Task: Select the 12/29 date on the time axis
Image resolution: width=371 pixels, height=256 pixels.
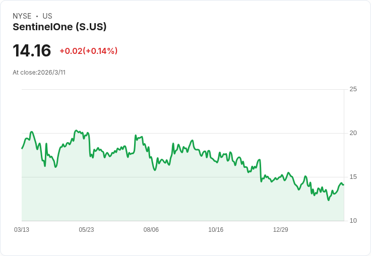Action: pos(281,230)
